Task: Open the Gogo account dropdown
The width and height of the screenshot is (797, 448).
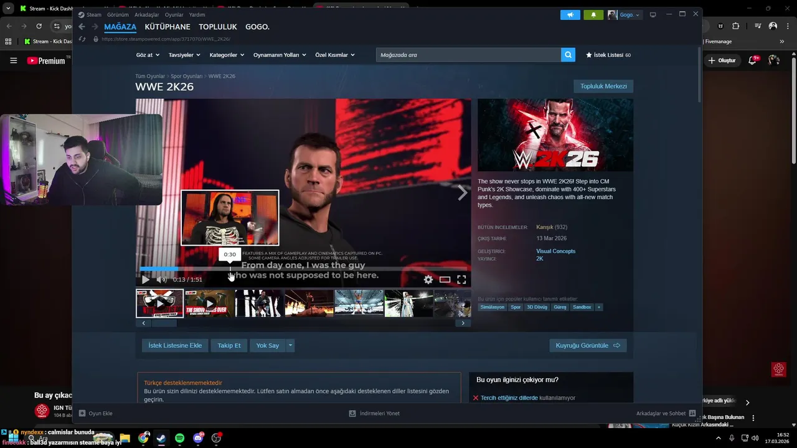Action: (x=625, y=15)
